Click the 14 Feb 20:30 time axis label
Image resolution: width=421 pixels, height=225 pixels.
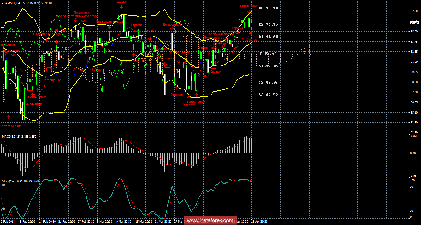[49, 222]
